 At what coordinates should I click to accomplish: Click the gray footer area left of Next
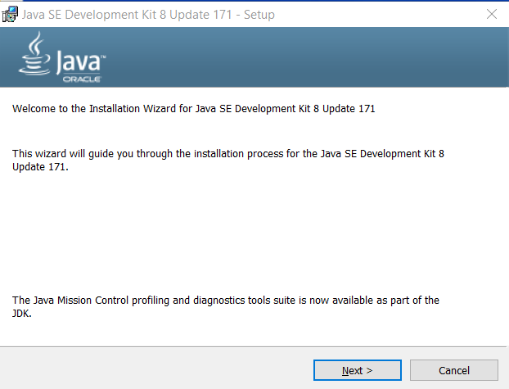coord(155,369)
